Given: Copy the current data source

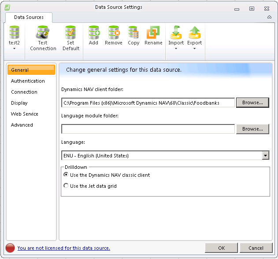Looking at the screenshot, I should click(133, 33).
